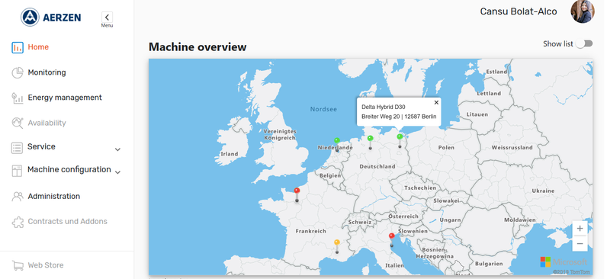Select the red pin in northwest France
The image size is (607, 279).
click(297, 191)
